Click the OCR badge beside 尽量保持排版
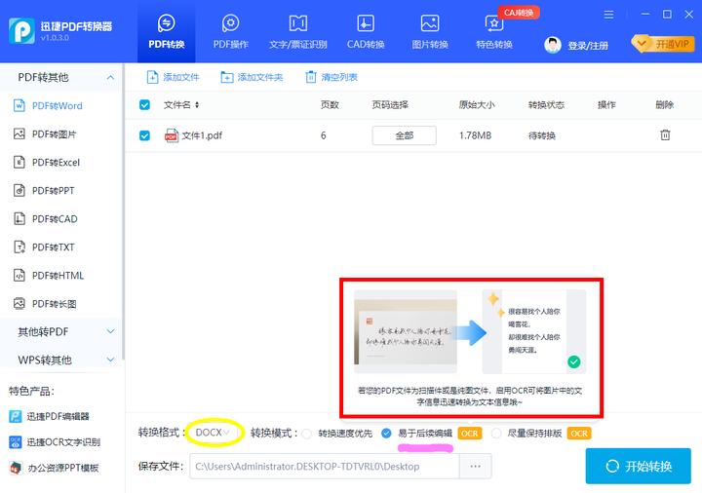The image size is (702, 493). (x=579, y=434)
